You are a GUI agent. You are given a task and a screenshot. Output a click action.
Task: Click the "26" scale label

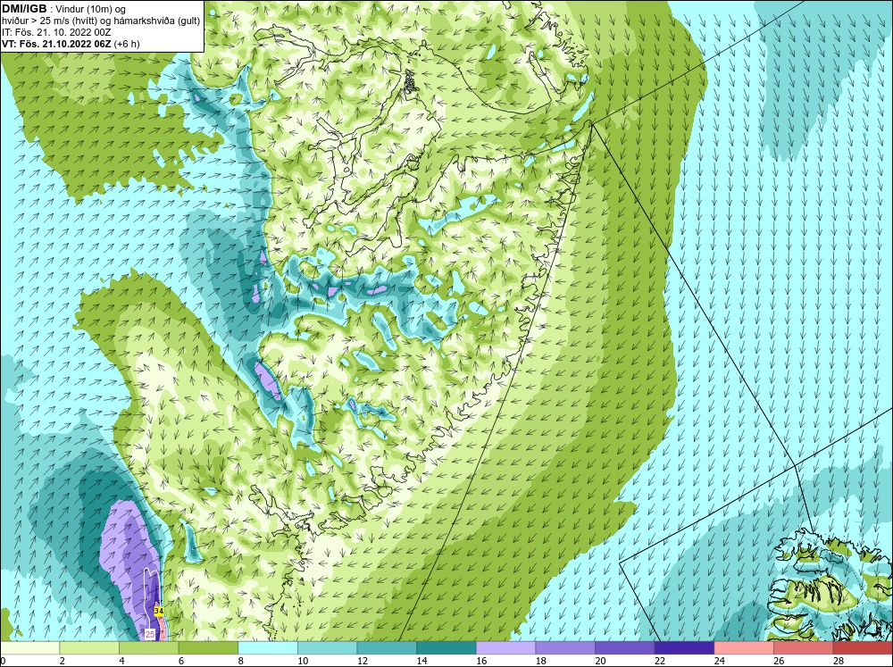[x=779, y=661]
